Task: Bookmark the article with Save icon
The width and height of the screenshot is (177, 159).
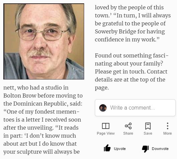Action: click(x=148, y=126)
